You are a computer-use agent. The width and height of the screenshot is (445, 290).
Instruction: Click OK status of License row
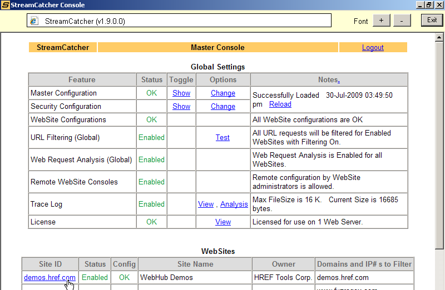tap(151, 222)
